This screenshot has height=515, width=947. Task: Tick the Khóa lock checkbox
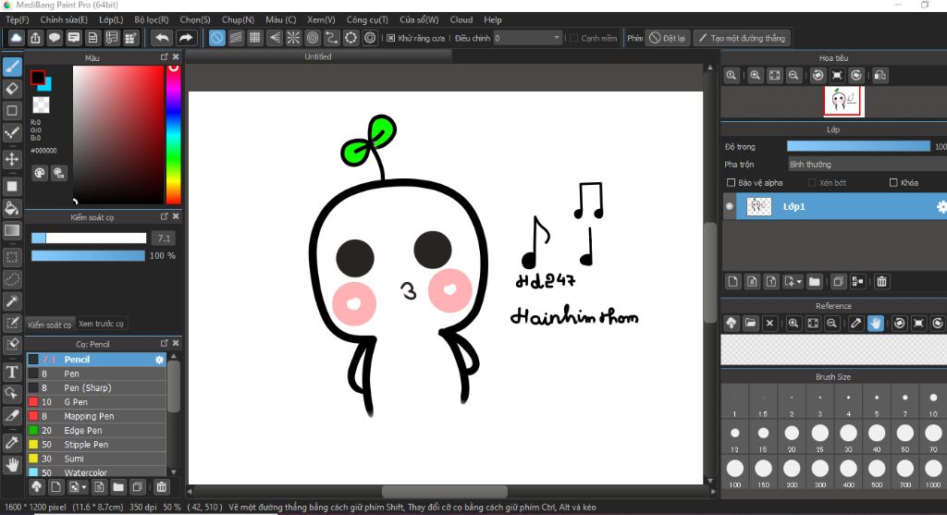click(x=892, y=183)
